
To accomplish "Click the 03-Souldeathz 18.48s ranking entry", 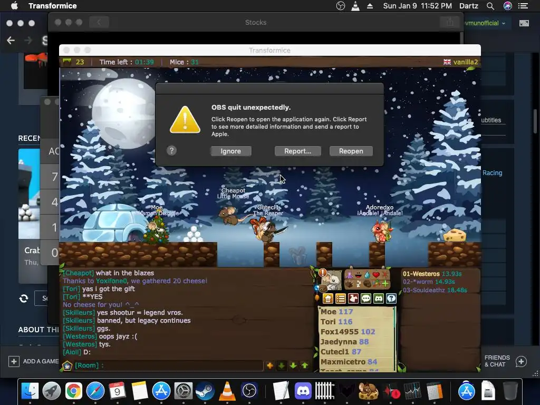I will click(x=435, y=290).
